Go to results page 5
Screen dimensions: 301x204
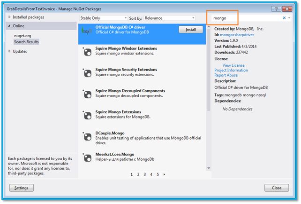coord(158,174)
